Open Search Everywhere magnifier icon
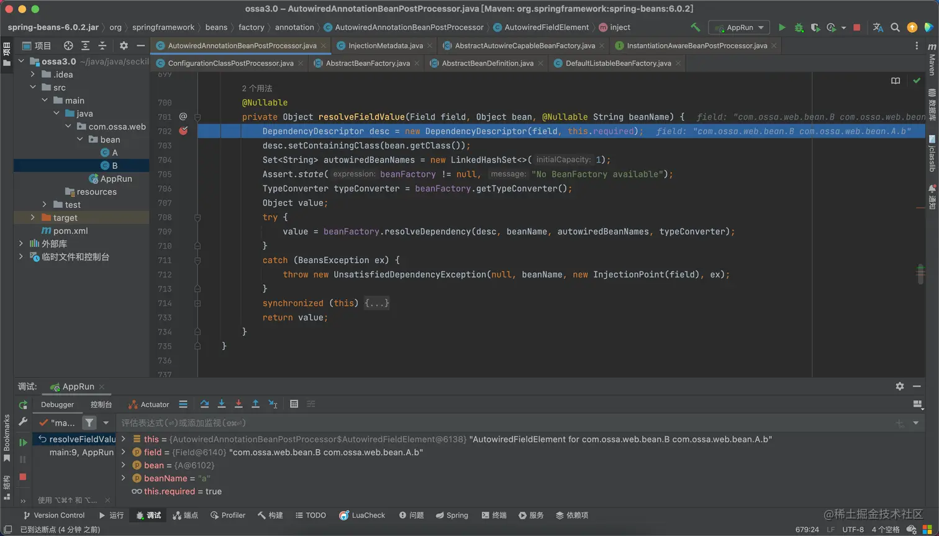The image size is (939, 536). pyautogui.click(x=895, y=27)
